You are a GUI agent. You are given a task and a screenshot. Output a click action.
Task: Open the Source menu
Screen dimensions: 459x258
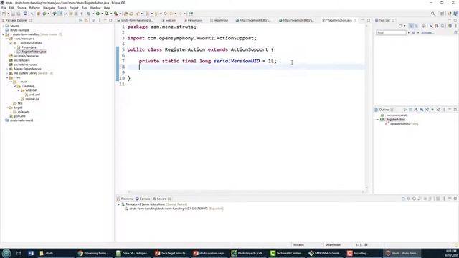tap(22, 8)
